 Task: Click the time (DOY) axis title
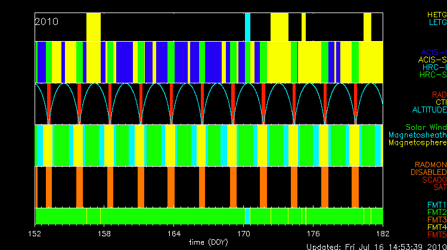[209, 242]
